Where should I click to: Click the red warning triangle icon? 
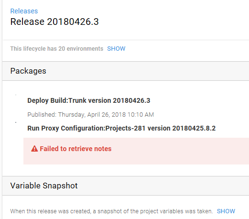pyautogui.click(x=34, y=149)
